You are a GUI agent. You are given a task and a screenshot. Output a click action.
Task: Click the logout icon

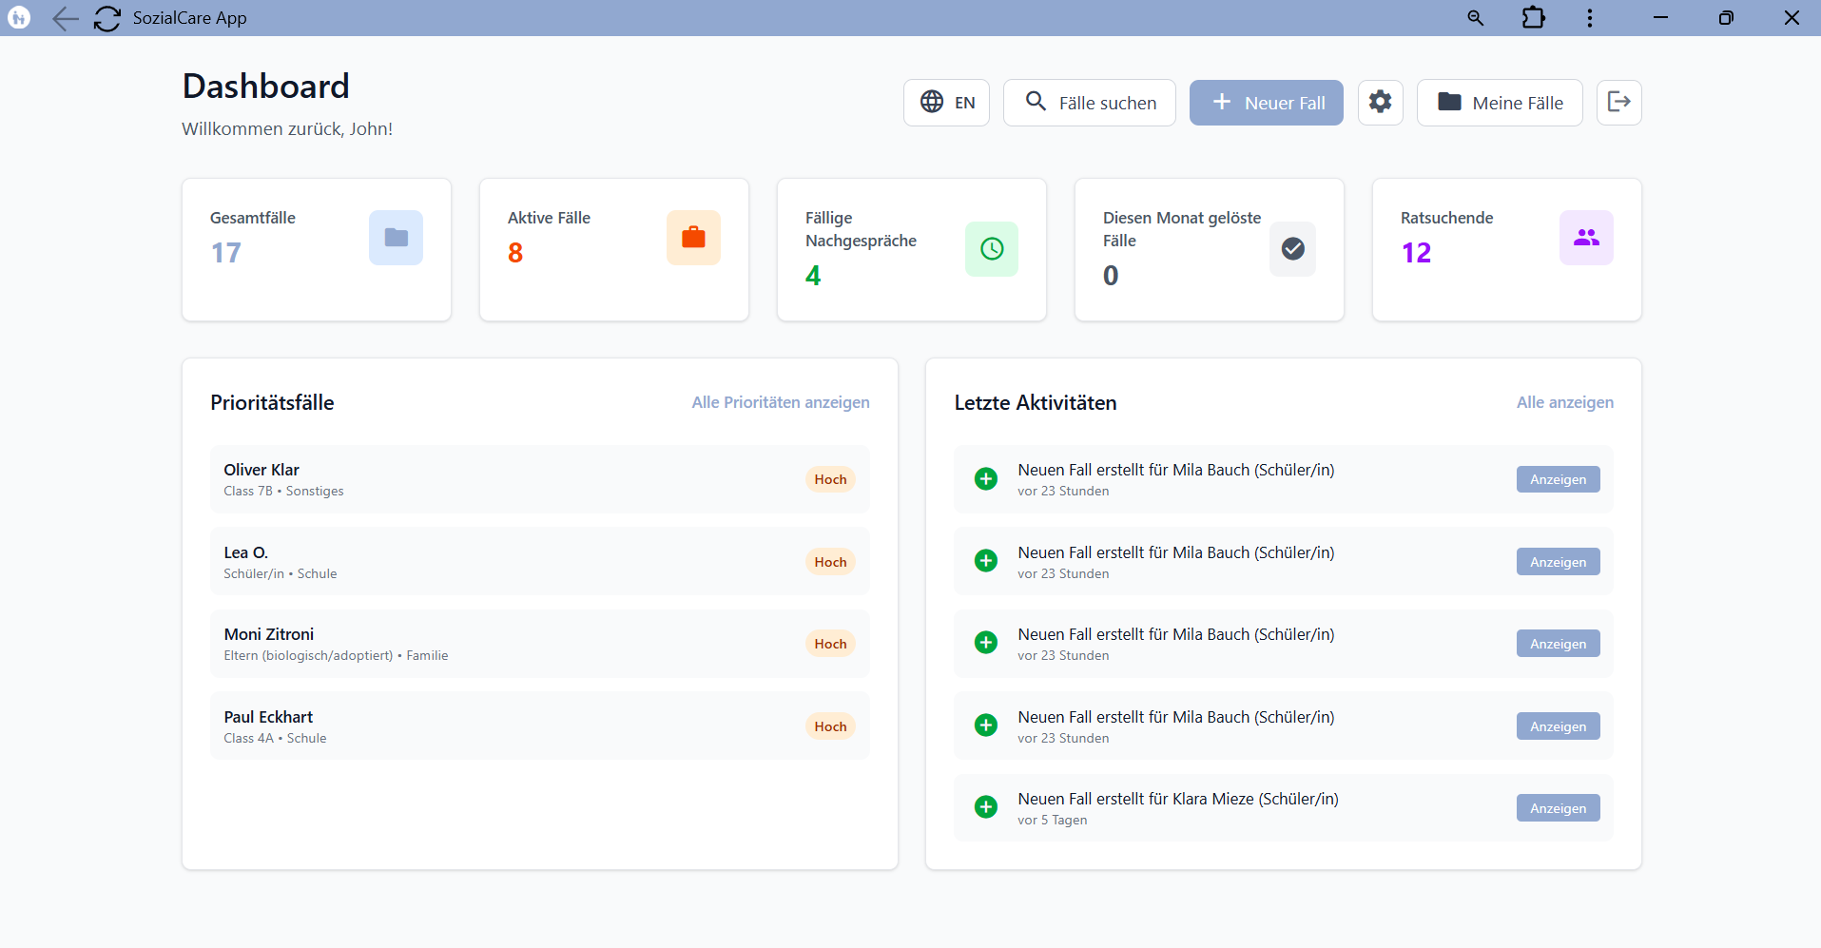click(1618, 102)
